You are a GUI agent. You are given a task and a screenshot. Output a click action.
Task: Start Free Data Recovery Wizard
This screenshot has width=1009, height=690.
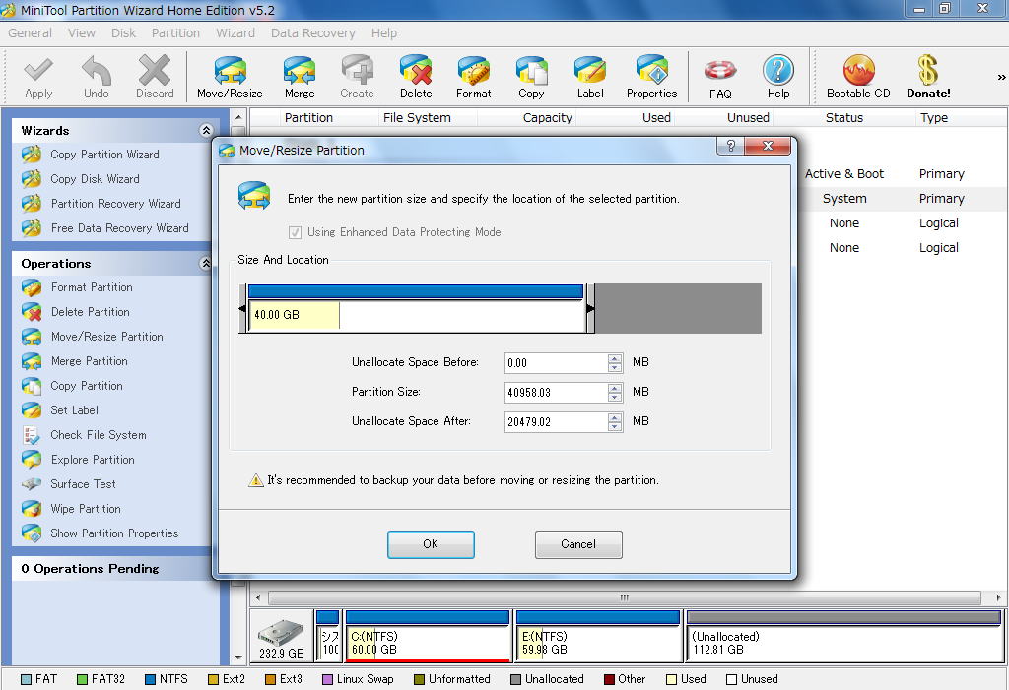[x=119, y=228]
